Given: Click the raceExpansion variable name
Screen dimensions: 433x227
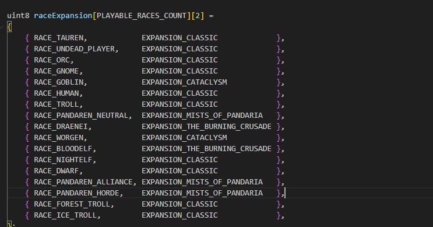Looking at the screenshot, I should pos(63,16).
